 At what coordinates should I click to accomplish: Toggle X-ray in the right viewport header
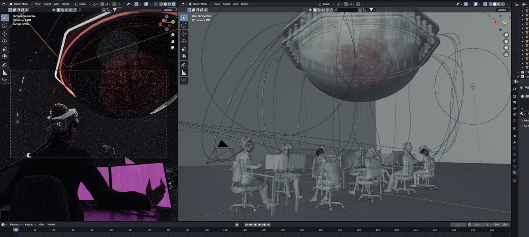click(485, 4)
